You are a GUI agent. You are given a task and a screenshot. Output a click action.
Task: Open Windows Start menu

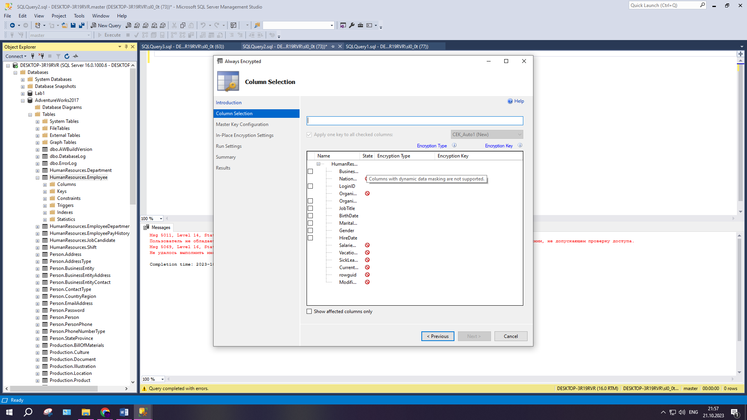click(9, 412)
